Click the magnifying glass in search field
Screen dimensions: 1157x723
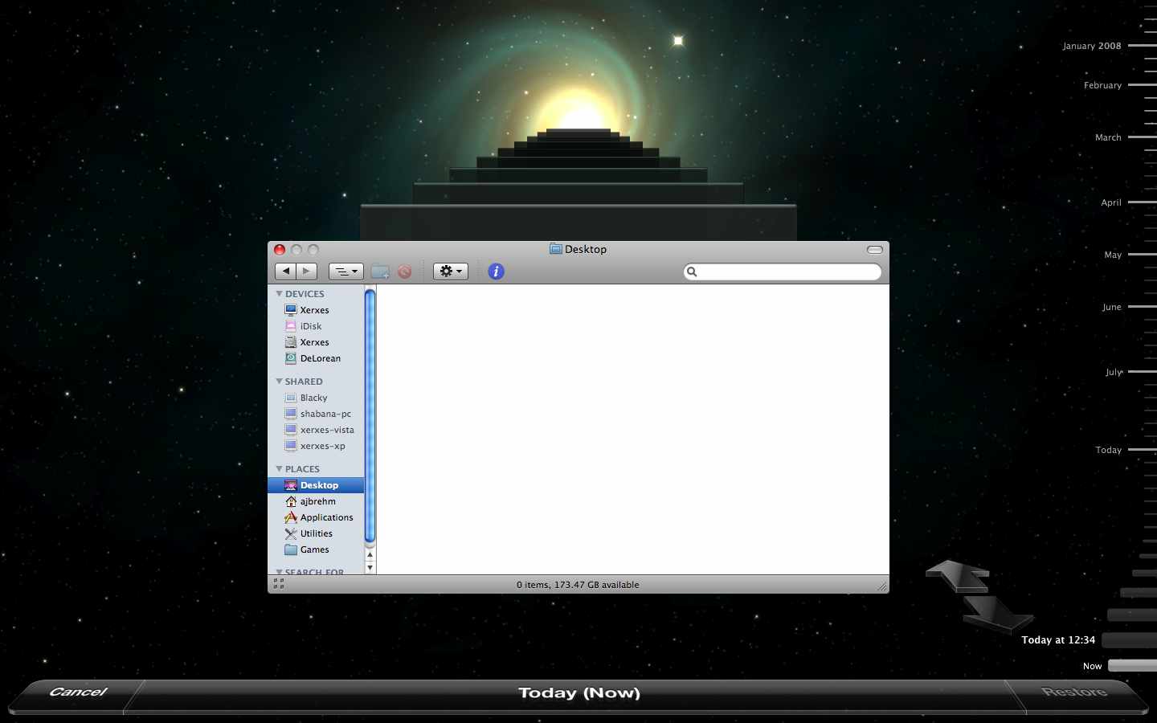[x=692, y=272]
